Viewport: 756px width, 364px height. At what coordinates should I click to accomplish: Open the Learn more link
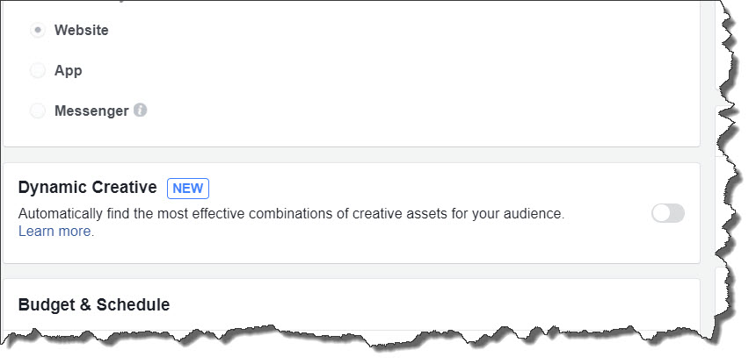coord(55,232)
